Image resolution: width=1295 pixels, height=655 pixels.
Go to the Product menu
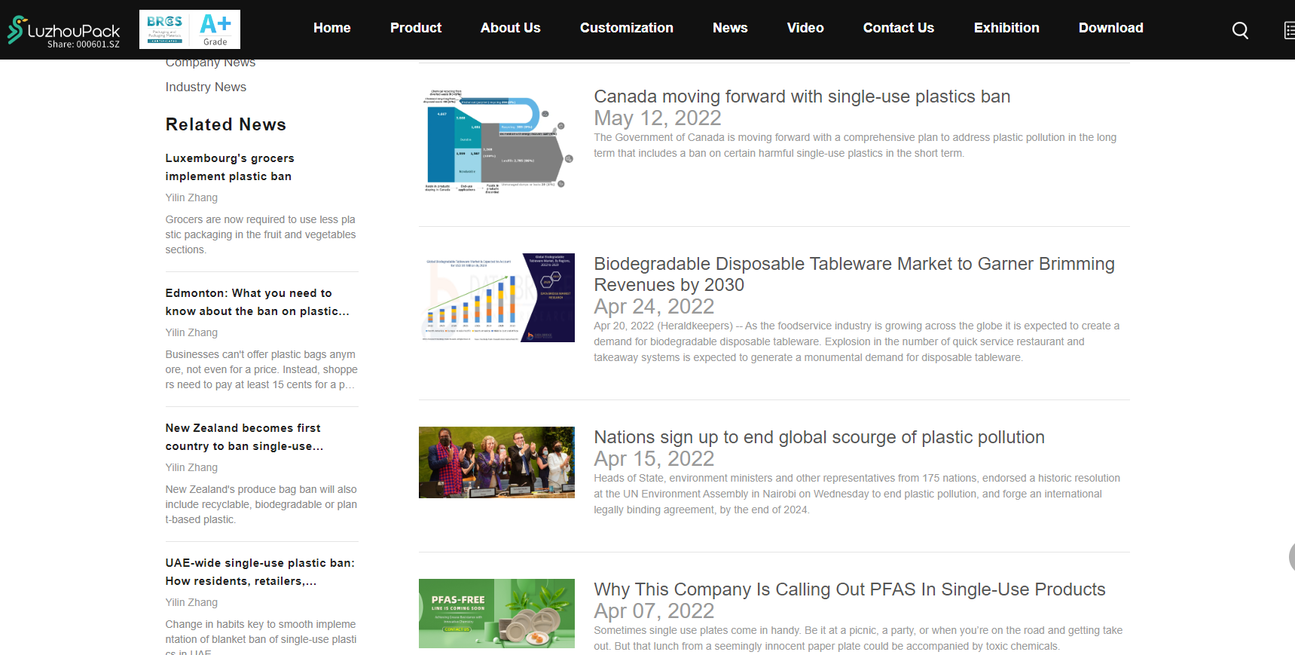415,28
